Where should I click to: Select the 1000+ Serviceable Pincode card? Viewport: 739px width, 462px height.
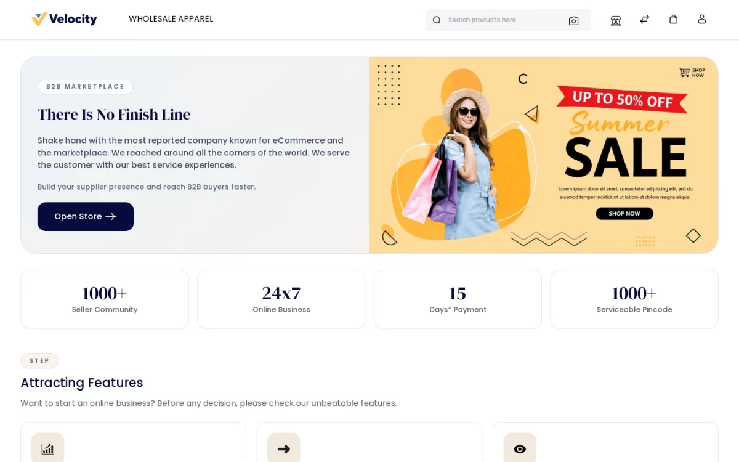point(634,299)
